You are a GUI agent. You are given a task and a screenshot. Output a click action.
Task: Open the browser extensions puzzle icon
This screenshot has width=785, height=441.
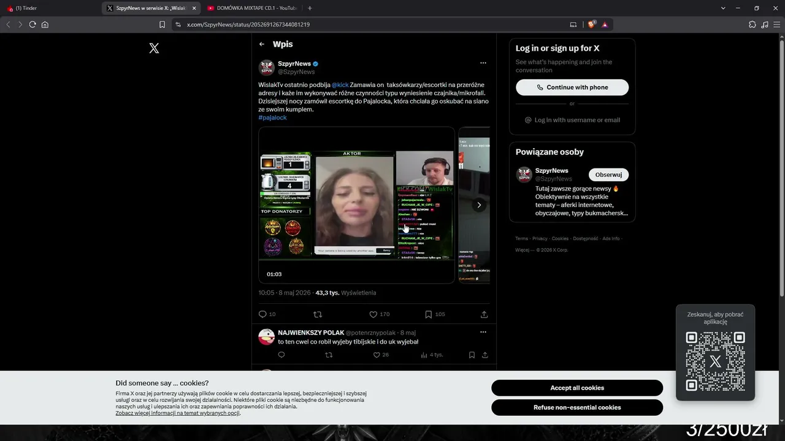752,24
